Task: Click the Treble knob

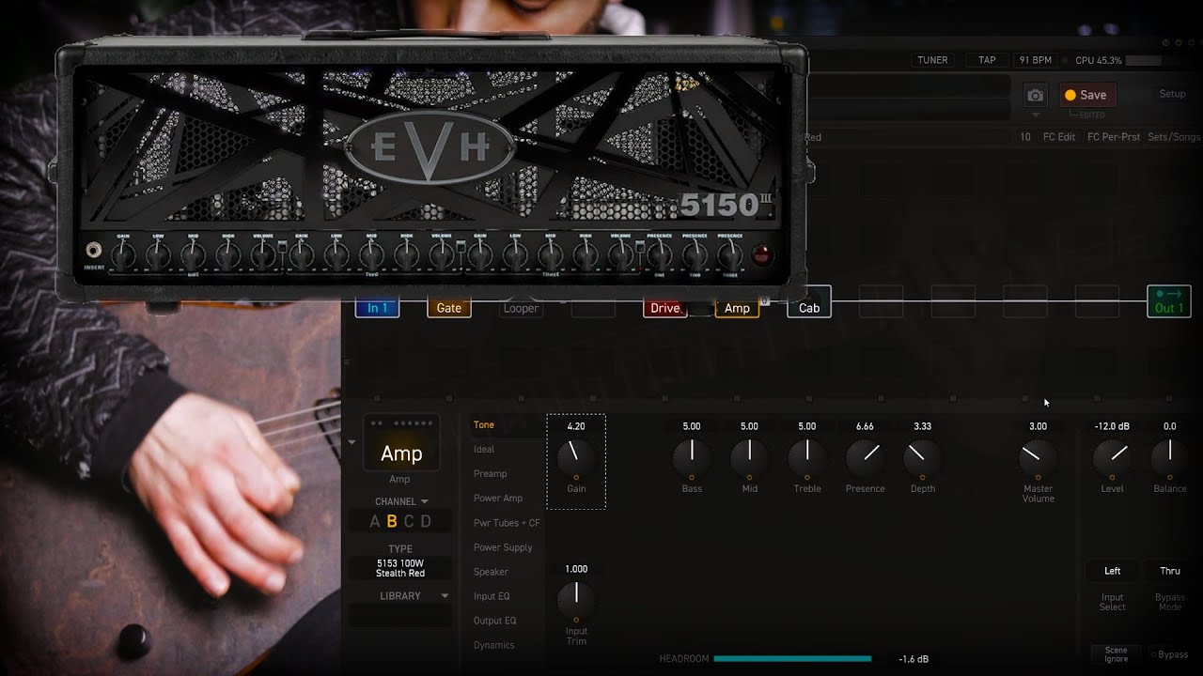Action: (x=807, y=457)
